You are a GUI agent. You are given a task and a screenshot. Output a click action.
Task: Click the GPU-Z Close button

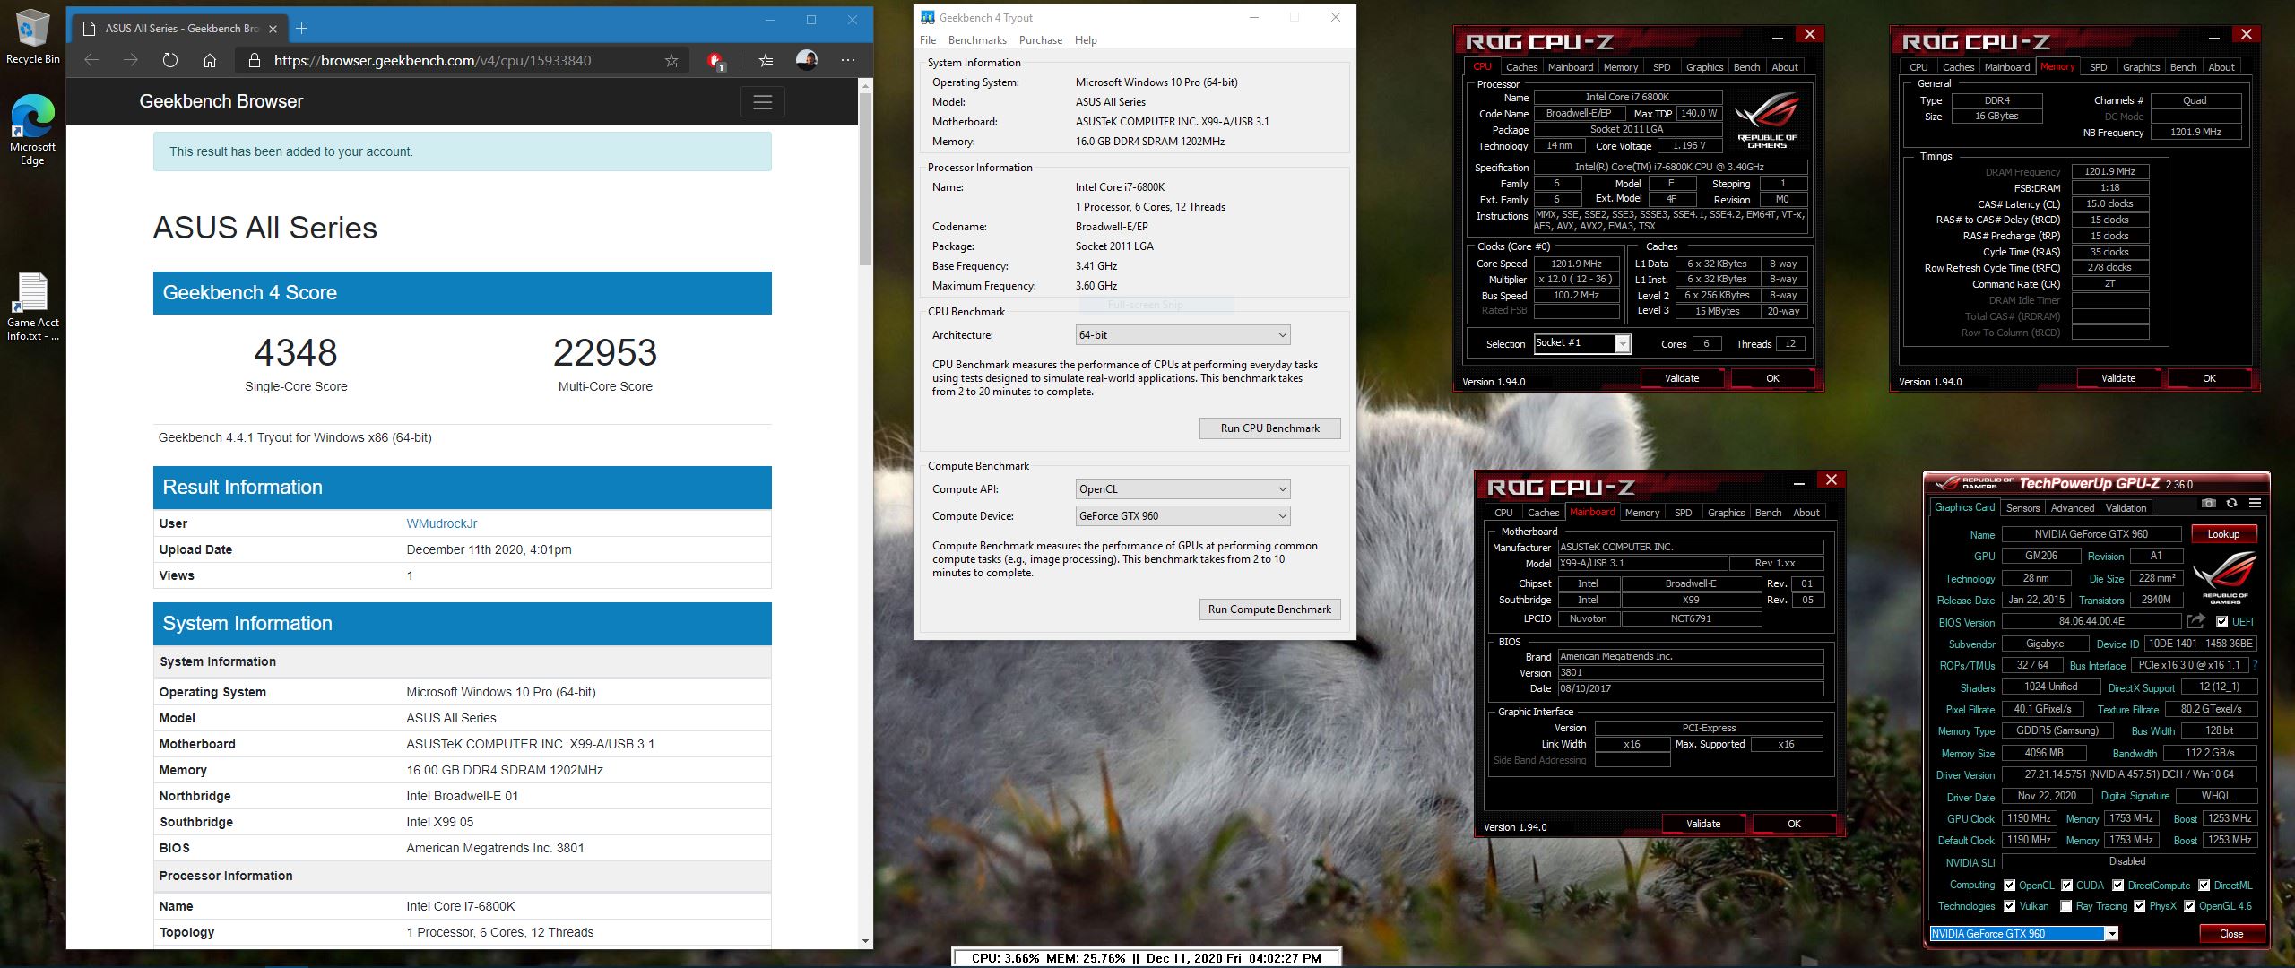pos(2231,934)
